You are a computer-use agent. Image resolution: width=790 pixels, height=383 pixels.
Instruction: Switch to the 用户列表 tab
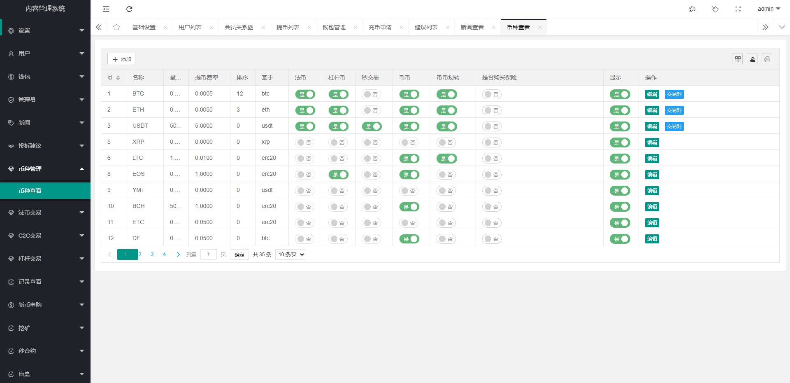point(190,27)
